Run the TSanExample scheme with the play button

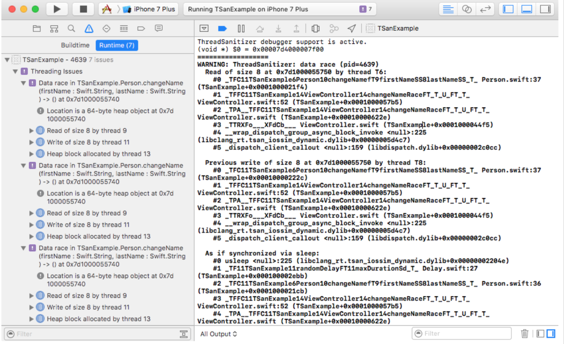click(x=57, y=9)
